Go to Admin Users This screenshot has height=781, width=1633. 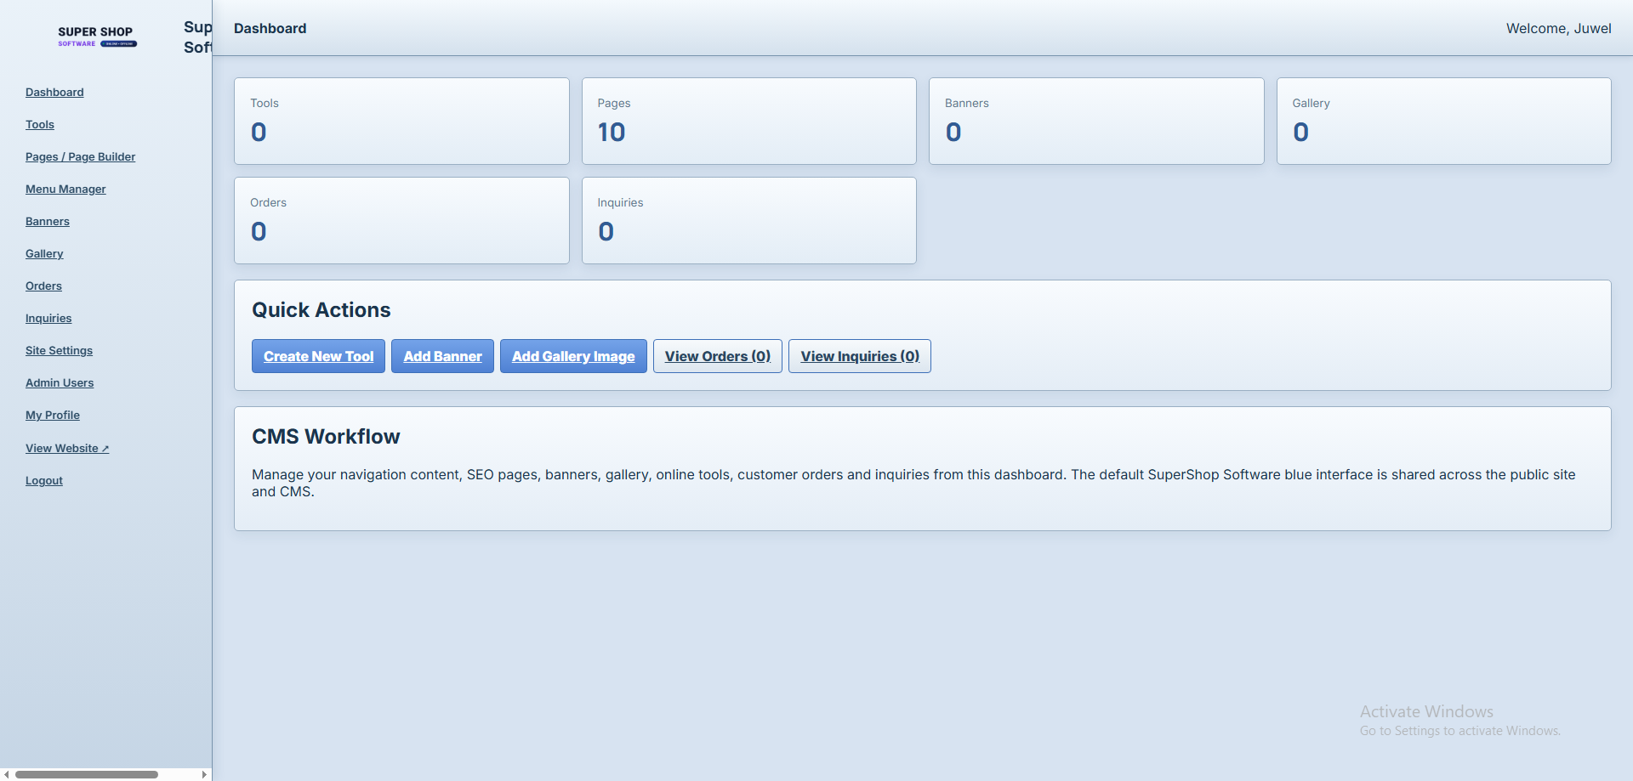60,382
